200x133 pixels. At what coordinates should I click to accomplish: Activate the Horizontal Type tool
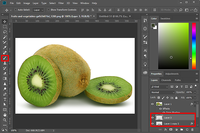click(x=5, y=99)
